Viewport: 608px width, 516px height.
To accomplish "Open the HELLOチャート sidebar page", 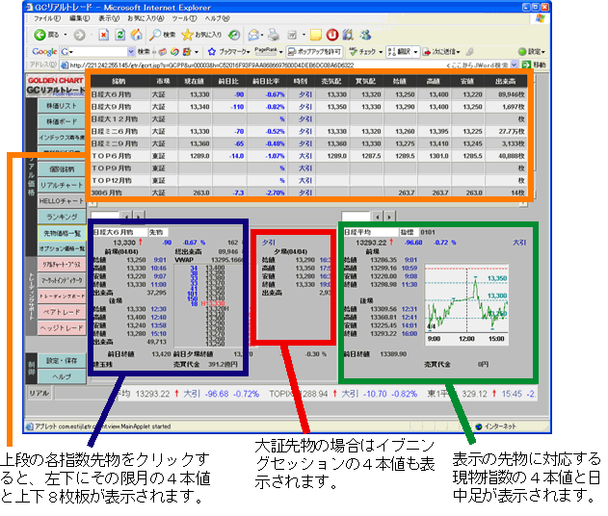I will click(x=62, y=201).
